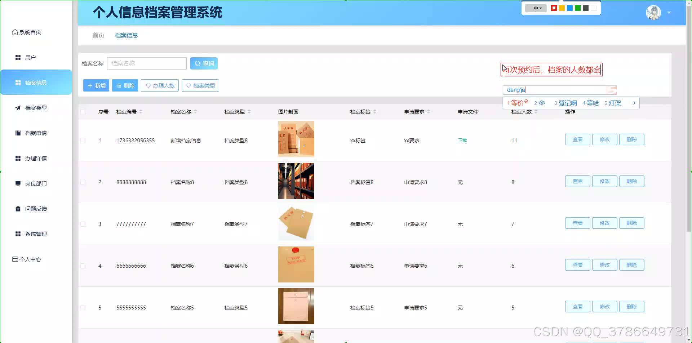Select the green color swatch in top toolbar
This screenshot has width=692, height=343.
tap(577, 8)
